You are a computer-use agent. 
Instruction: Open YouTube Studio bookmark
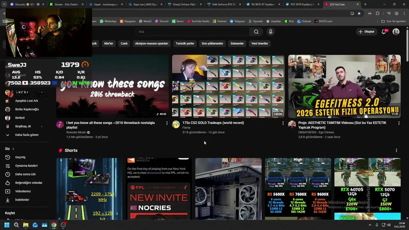pyautogui.click(x=198, y=21)
